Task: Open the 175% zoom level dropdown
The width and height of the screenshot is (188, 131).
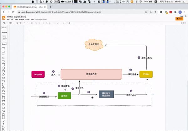Action: coord(10,23)
